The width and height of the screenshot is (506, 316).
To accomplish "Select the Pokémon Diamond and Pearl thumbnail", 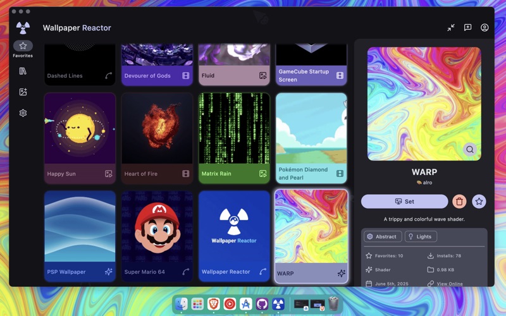I will (x=311, y=128).
